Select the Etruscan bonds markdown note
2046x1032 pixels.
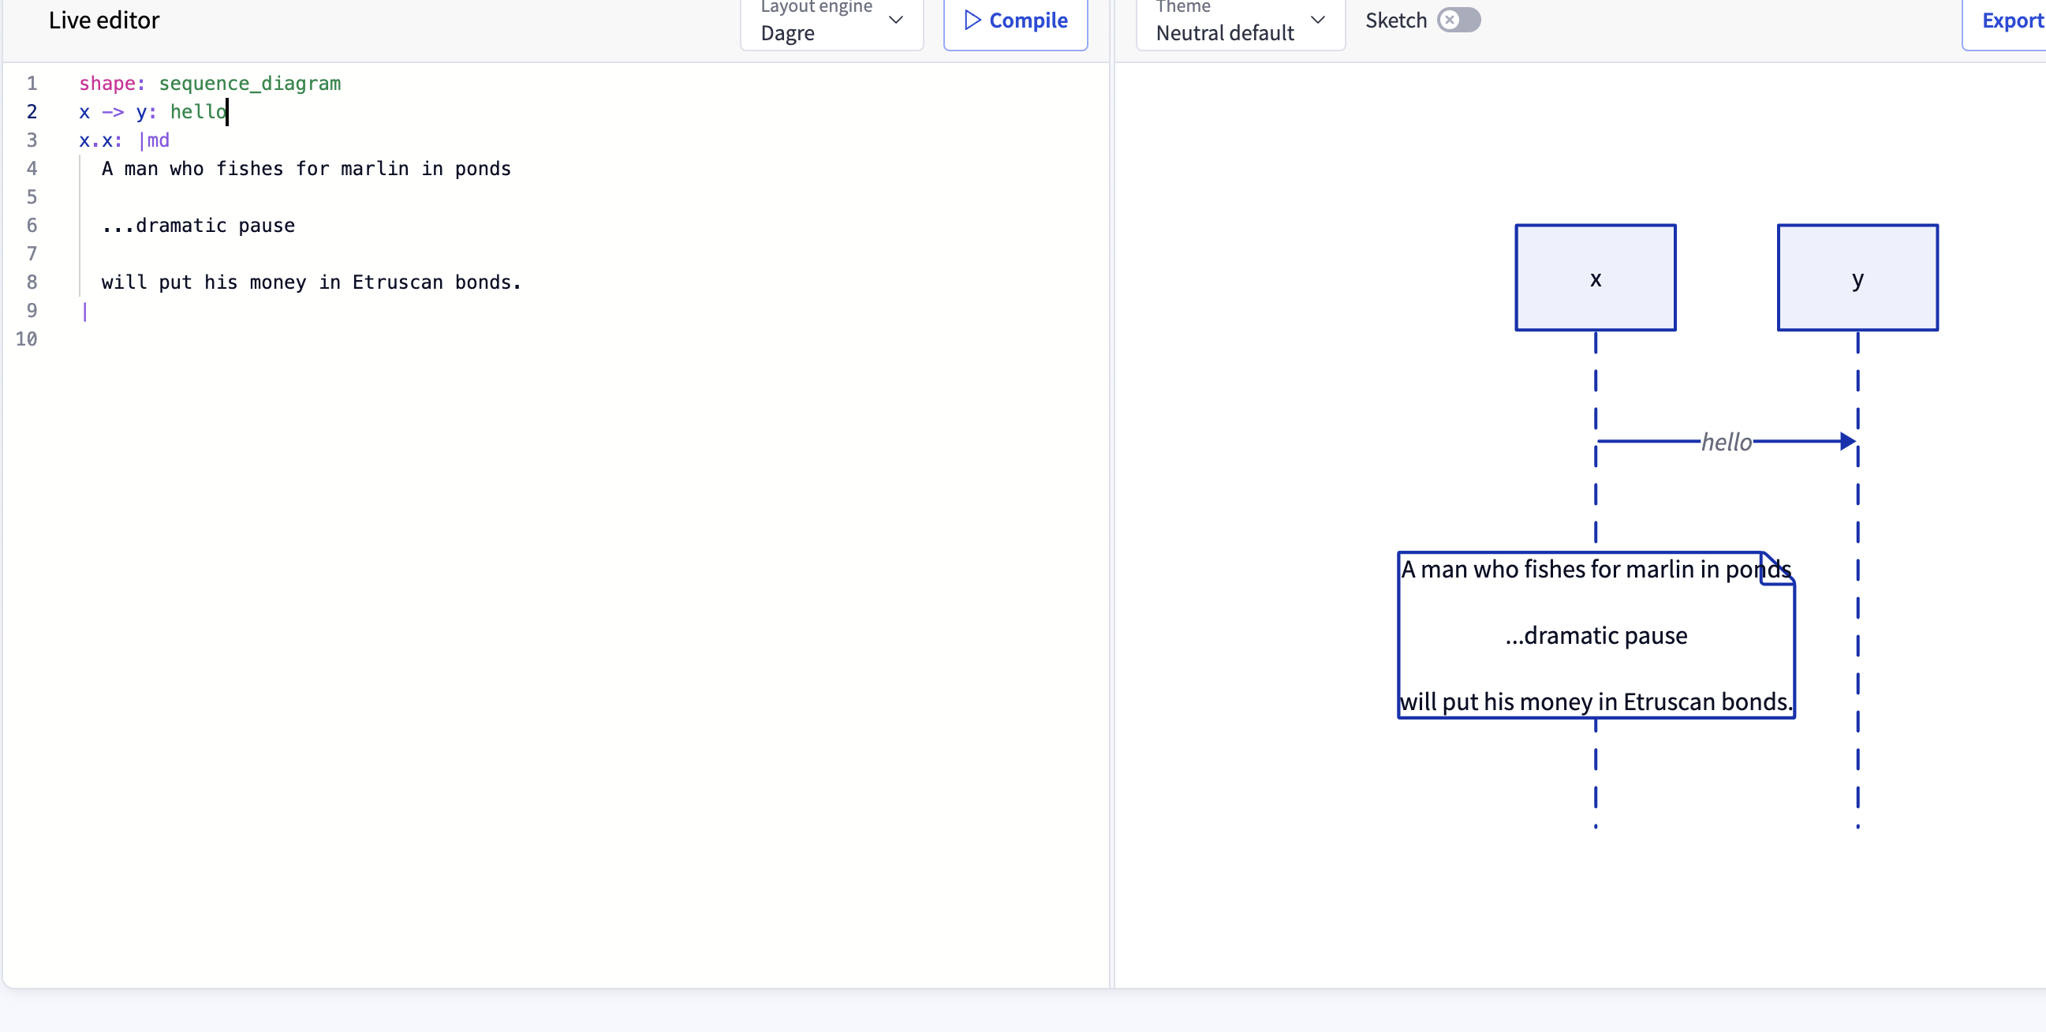pyautogui.click(x=1596, y=636)
